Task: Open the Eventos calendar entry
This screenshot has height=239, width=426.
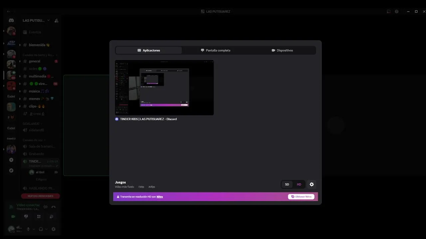Action: tap(40, 32)
